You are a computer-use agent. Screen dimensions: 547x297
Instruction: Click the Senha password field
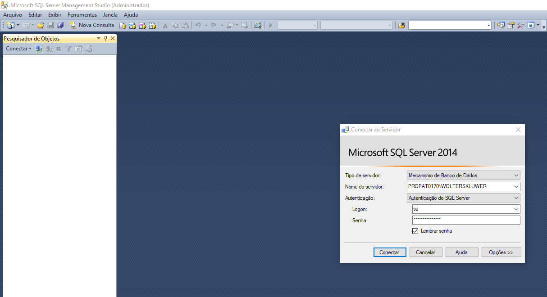pos(466,220)
